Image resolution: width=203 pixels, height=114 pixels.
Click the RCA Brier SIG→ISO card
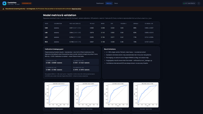coord(85,69)
